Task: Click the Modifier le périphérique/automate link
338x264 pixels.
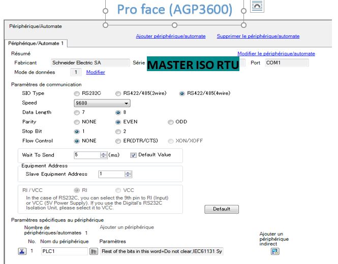Action: (x=276, y=54)
